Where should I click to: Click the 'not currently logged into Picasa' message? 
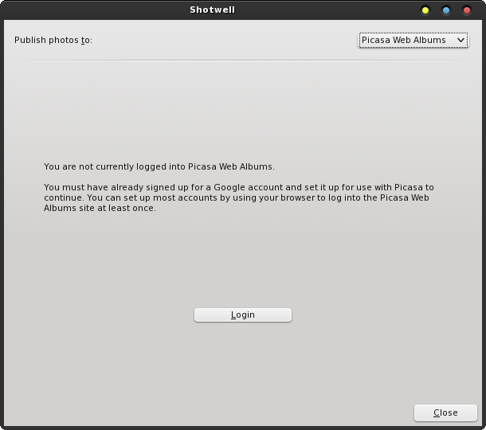pyautogui.click(x=159, y=166)
